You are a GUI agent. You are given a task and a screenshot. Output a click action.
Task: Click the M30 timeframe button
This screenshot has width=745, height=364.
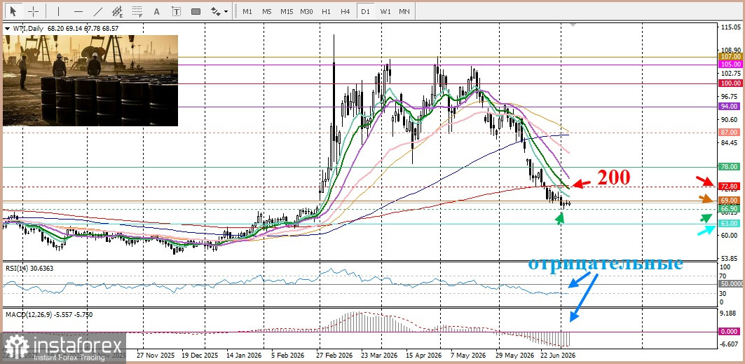[306, 11]
